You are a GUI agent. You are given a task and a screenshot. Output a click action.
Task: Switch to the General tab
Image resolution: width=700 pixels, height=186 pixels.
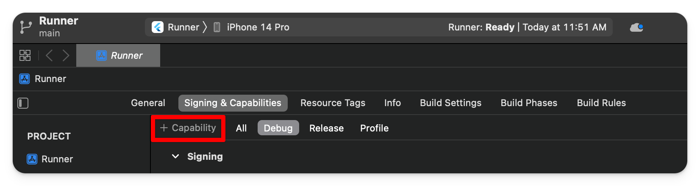click(x=148, y=103)
